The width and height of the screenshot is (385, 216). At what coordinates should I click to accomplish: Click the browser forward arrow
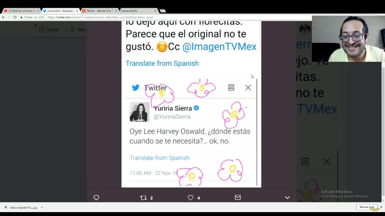(9, 17)
